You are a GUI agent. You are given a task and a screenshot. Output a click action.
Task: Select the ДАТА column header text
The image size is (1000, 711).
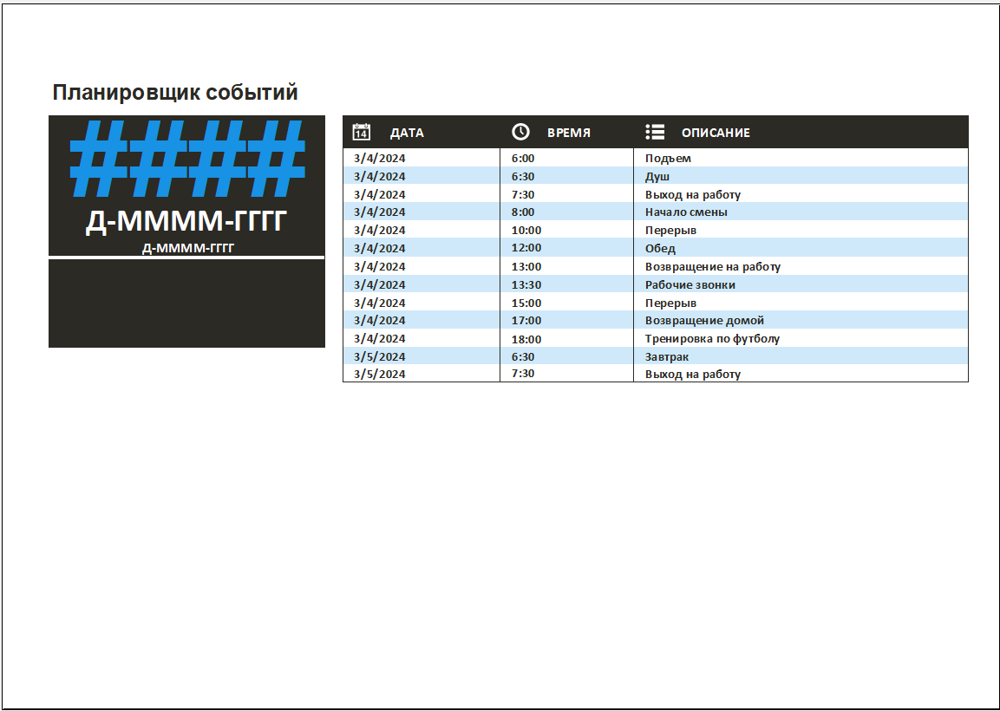[407, 133]
